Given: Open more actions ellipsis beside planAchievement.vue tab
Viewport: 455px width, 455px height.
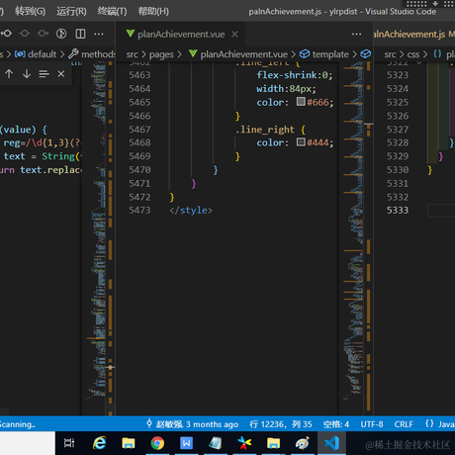Looking at the screenshot, I should [356, 34].
